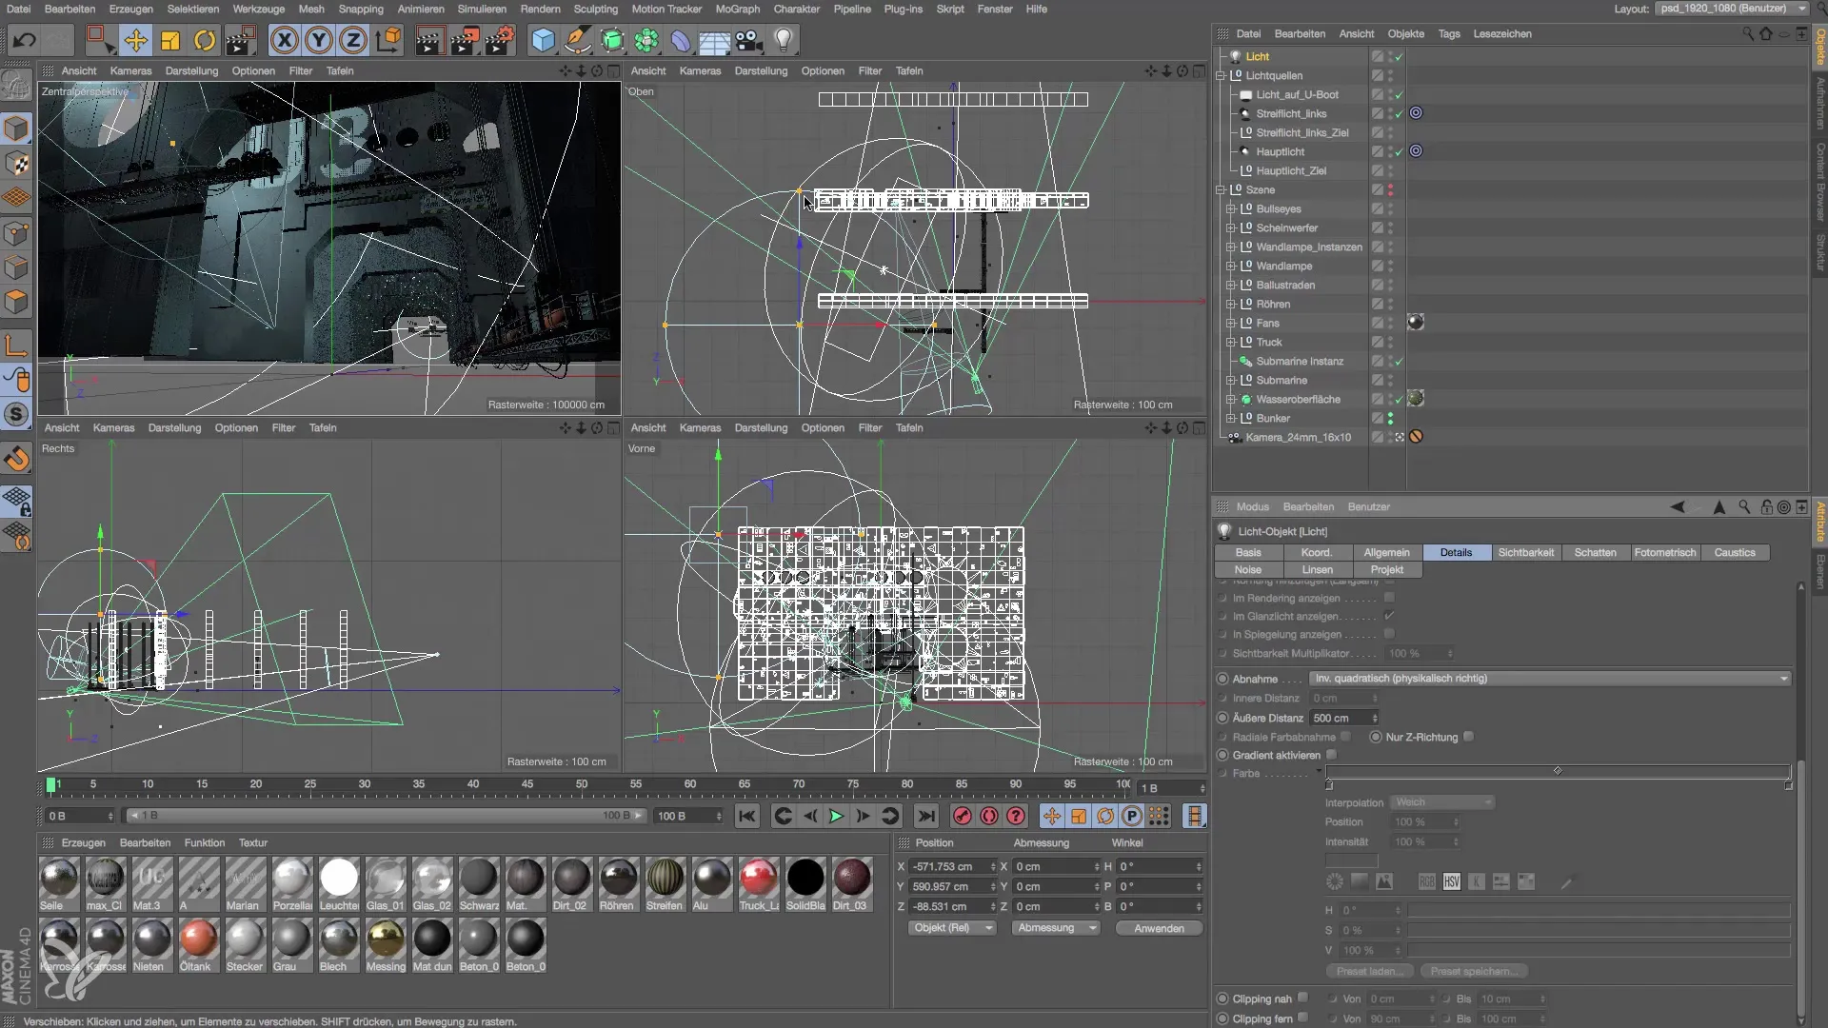Open Kameras menu in perspective viewport
The height and width of the screenshot is (1028, 1828).
click(x=130, y=70)
